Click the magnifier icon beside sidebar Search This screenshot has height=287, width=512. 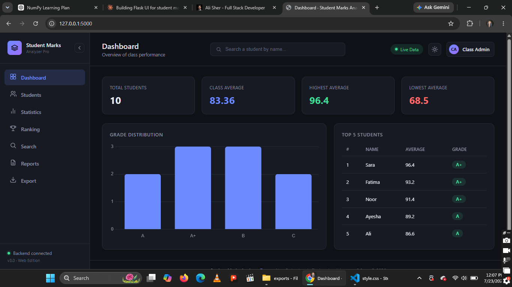[x=13, y=146]
